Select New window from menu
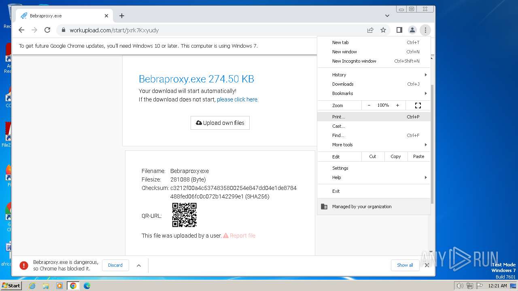Screen dimensions: 518x291 tap(374, 52)
